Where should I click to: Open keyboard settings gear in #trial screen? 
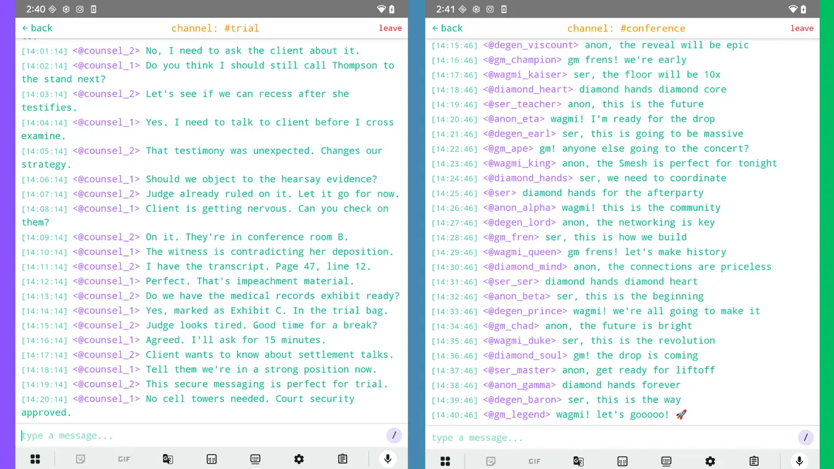tap(299, 459)
